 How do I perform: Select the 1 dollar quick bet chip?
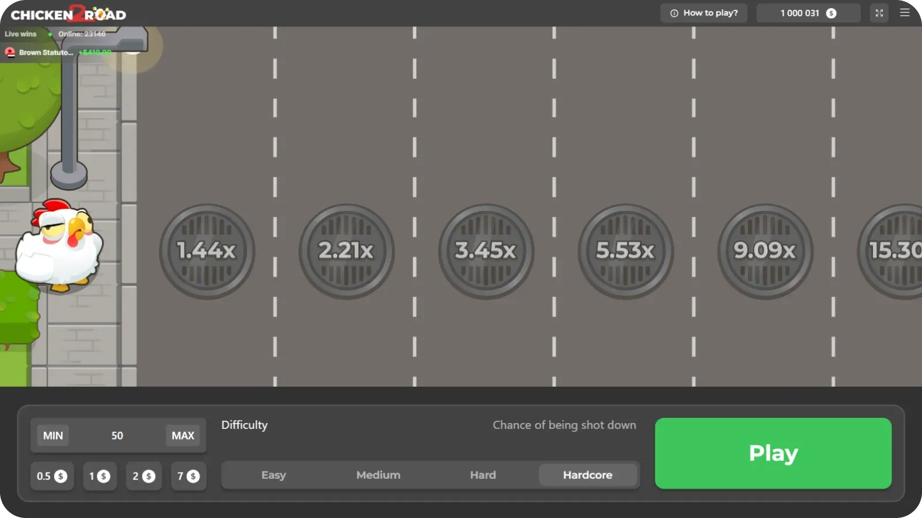coord(100,476)
